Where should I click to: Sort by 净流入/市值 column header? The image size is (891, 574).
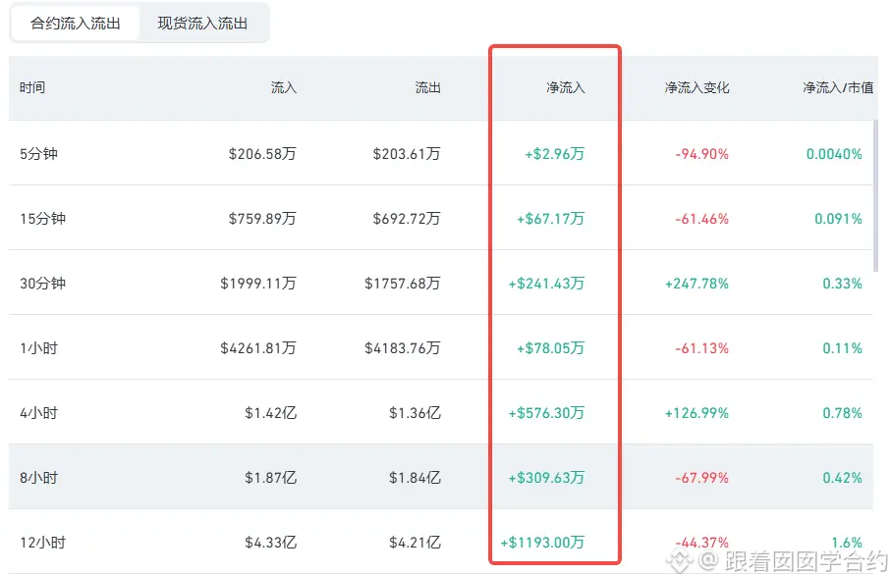[x=838, y=87]
